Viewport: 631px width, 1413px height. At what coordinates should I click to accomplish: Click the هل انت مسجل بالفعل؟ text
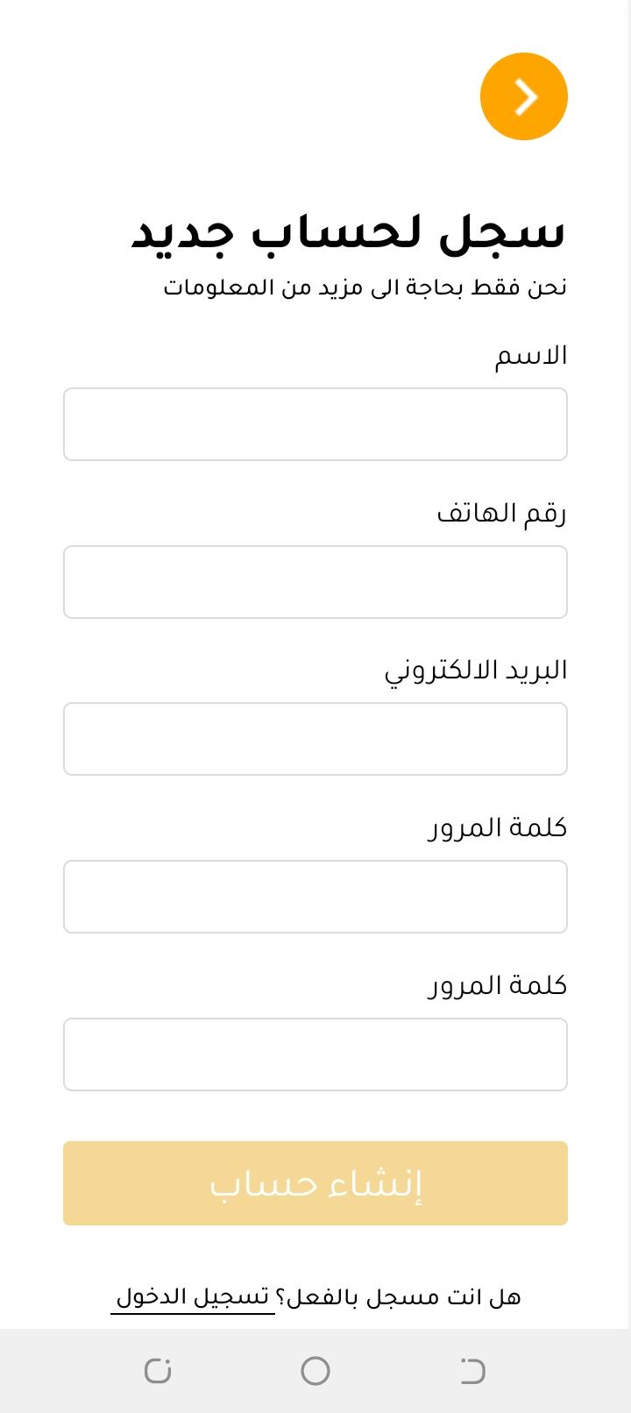pyautogui.click(x=399, y=1297)
